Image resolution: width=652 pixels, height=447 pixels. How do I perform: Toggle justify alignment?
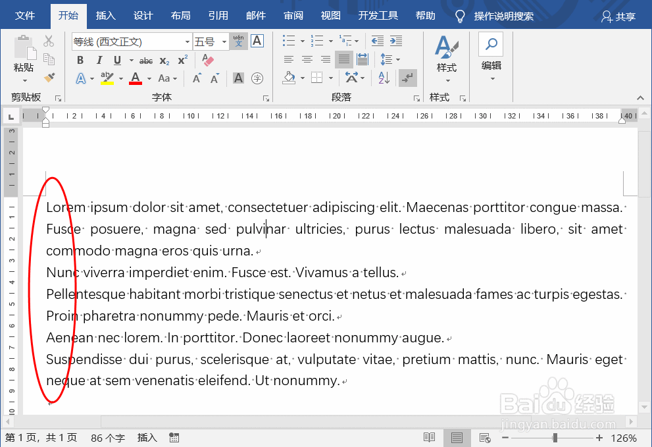(x=344, y=59)
